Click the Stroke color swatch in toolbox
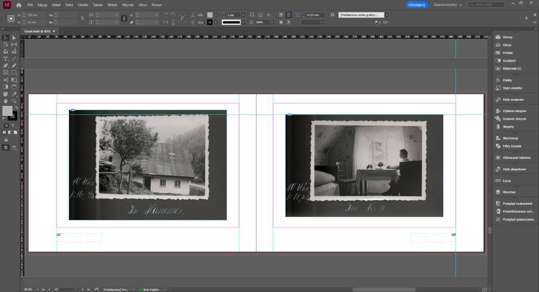This screenshot has height=292, width=539. pos(14,117)
